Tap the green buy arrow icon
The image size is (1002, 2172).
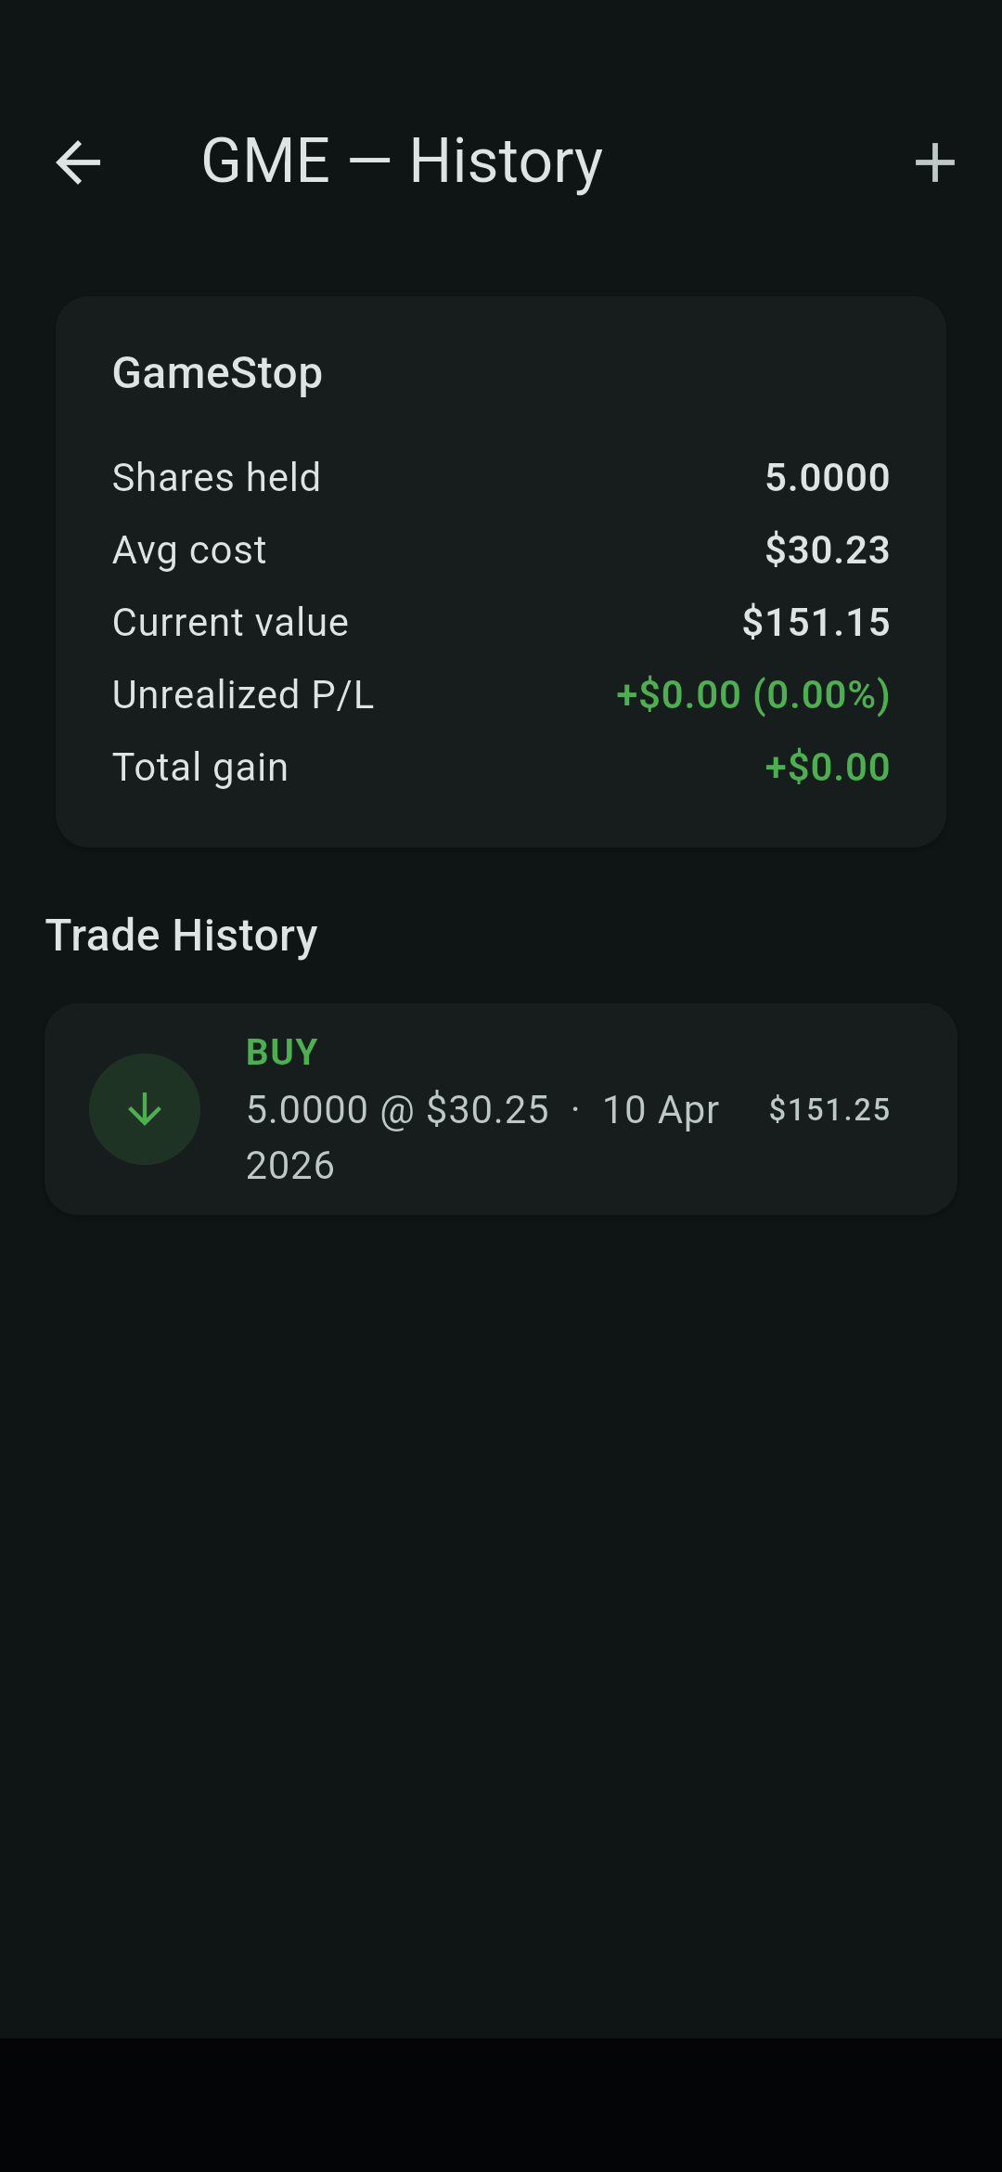point(145,1109)
